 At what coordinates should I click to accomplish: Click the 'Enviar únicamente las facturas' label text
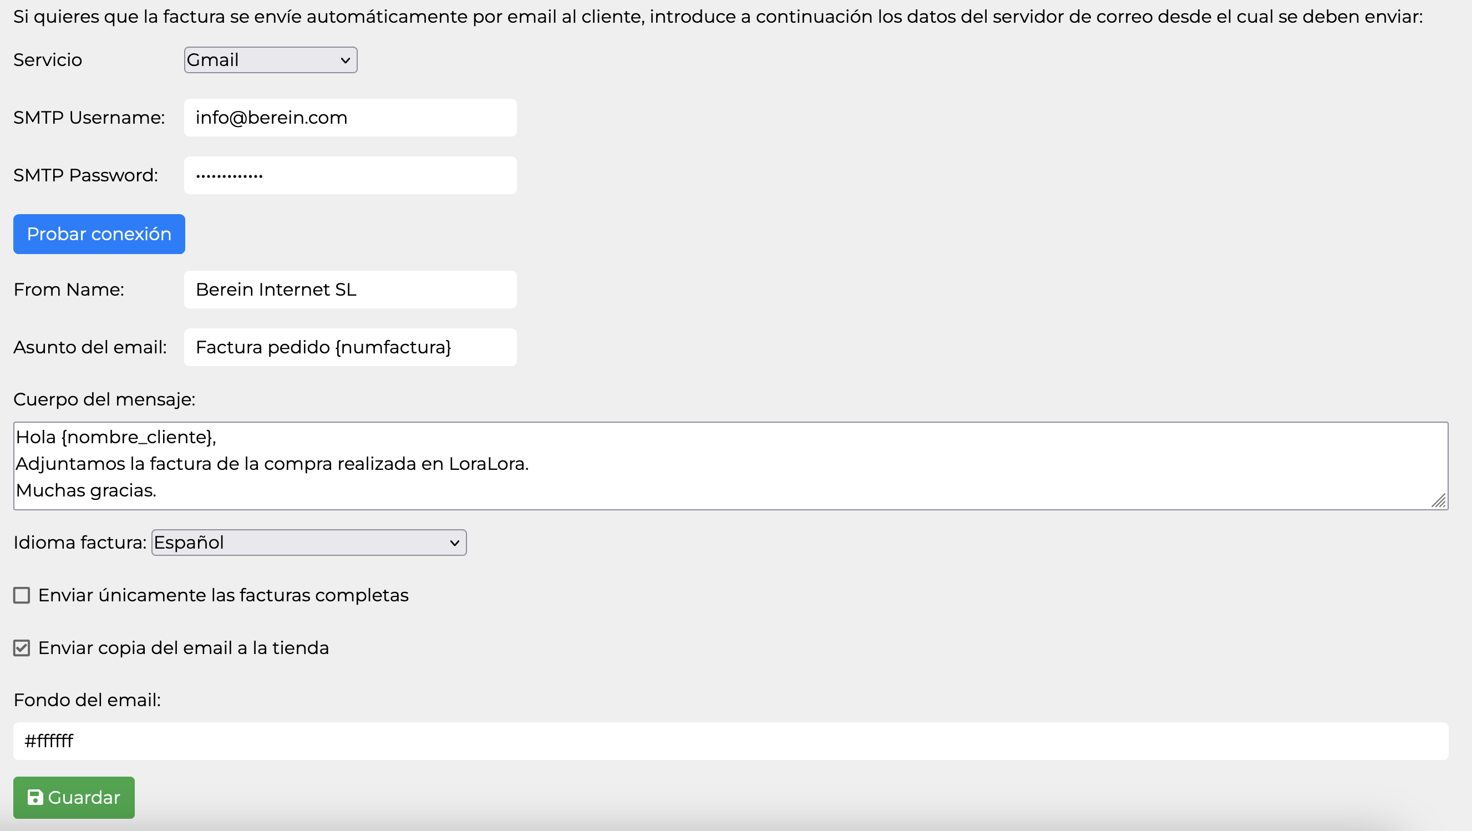coord(223,595)
